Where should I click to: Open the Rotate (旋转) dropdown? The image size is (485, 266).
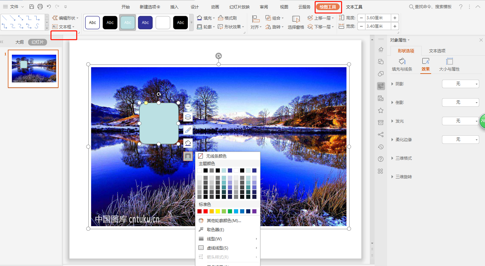(x=274, y=27)
